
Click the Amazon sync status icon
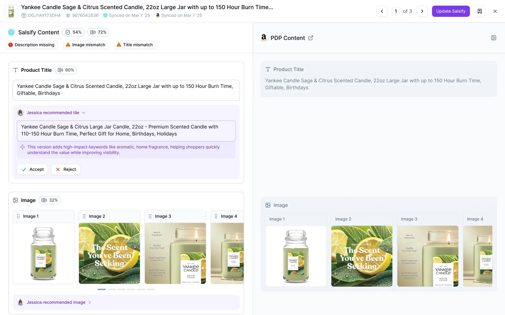pyautogui.click(x=158, y=15)
